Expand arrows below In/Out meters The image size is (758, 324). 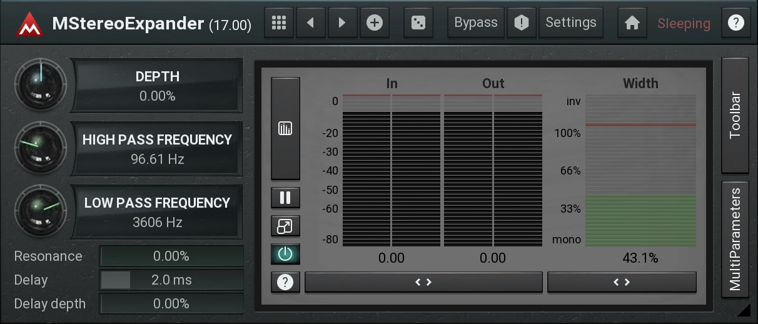click(423, 282)
